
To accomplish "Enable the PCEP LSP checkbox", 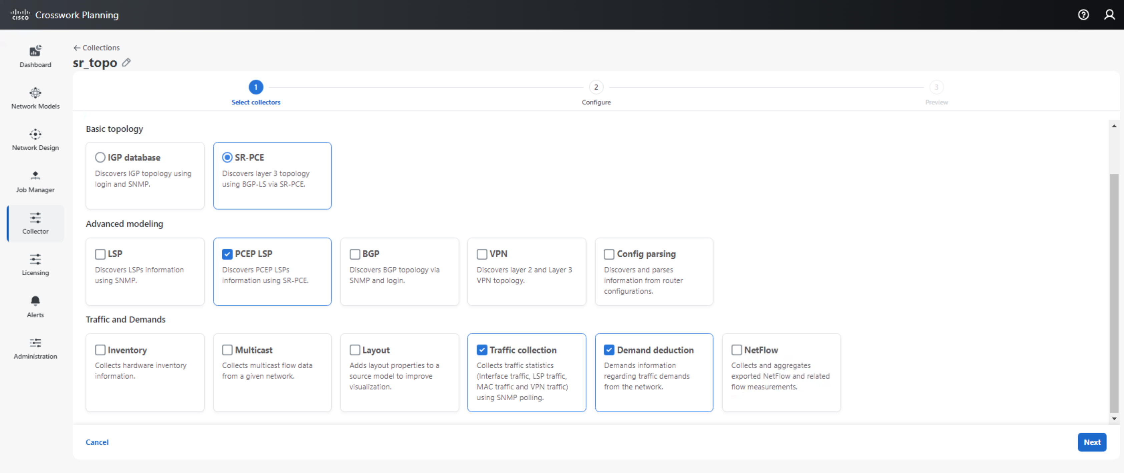I will [x=227, y=254].
